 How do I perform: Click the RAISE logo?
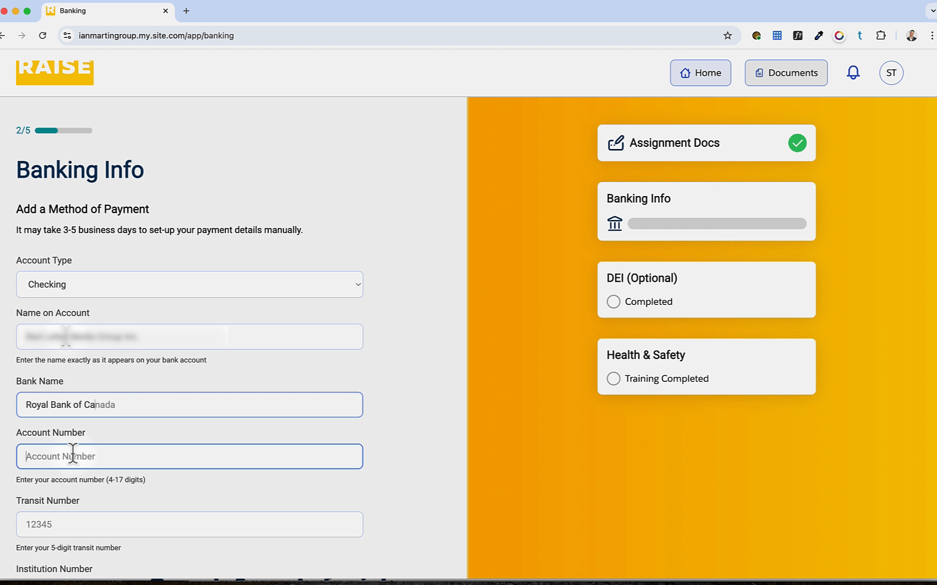55,71
